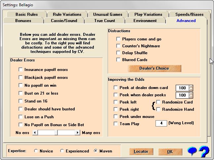The height and width of the screenshot is (160, 214).
Task: Check Bust on 21 or less
Action: (x=20, y=93)
